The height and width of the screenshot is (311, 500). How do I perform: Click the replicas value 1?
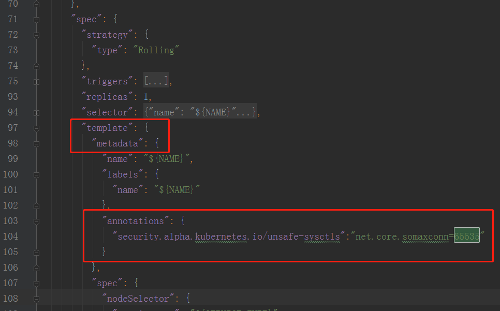[x=146, y=97]
